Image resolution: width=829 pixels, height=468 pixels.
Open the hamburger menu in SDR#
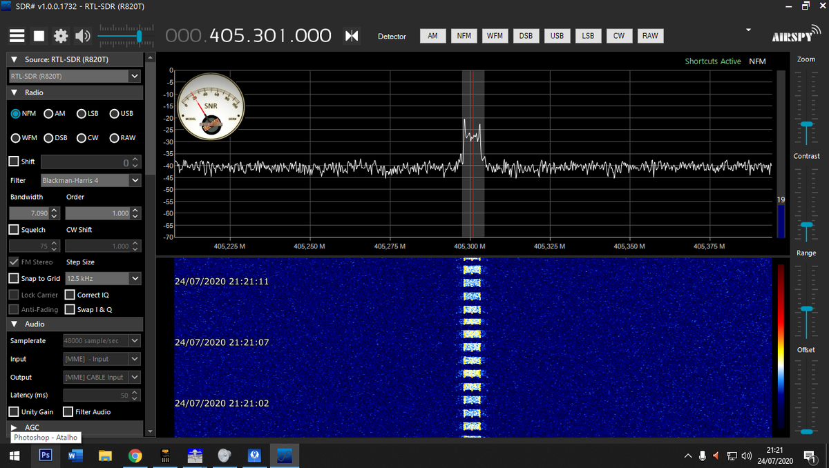[17, 36]
